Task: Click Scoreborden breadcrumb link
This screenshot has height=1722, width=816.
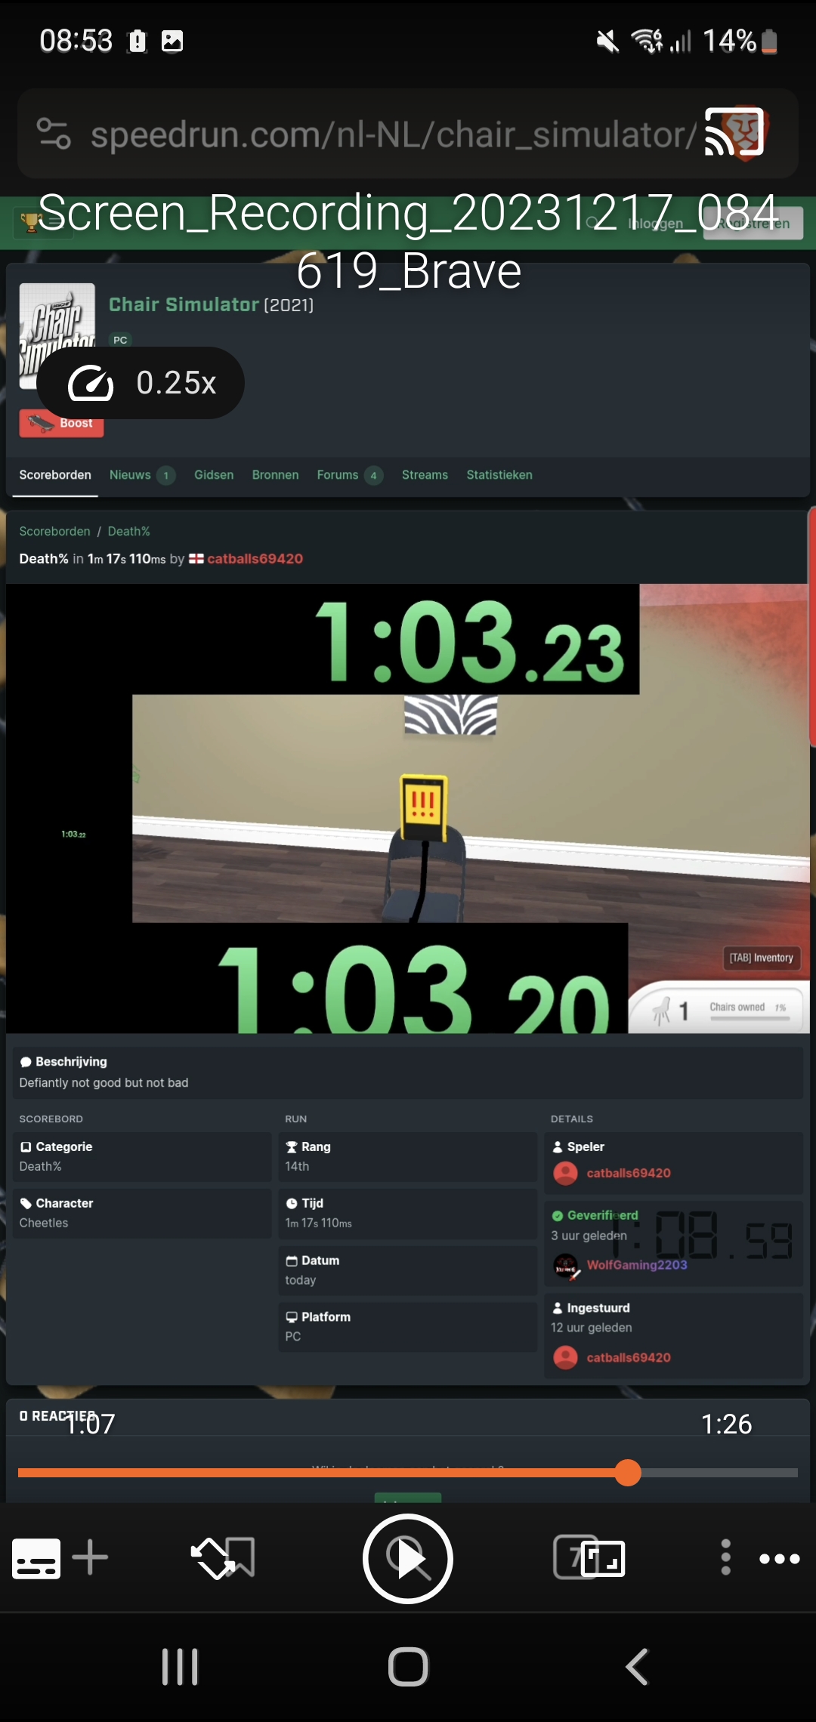Action: [x=54, y=531]
